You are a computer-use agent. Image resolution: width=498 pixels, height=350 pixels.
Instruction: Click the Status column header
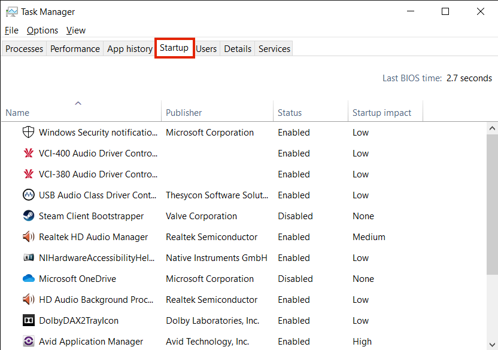[290, 113]
